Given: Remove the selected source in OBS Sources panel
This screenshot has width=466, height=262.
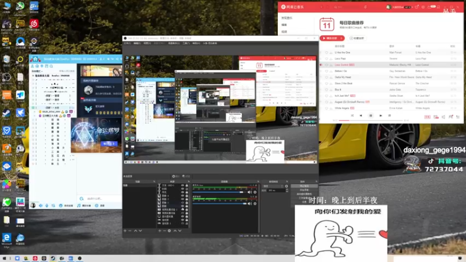Looking at the screenshot, I should click(164, 231).
